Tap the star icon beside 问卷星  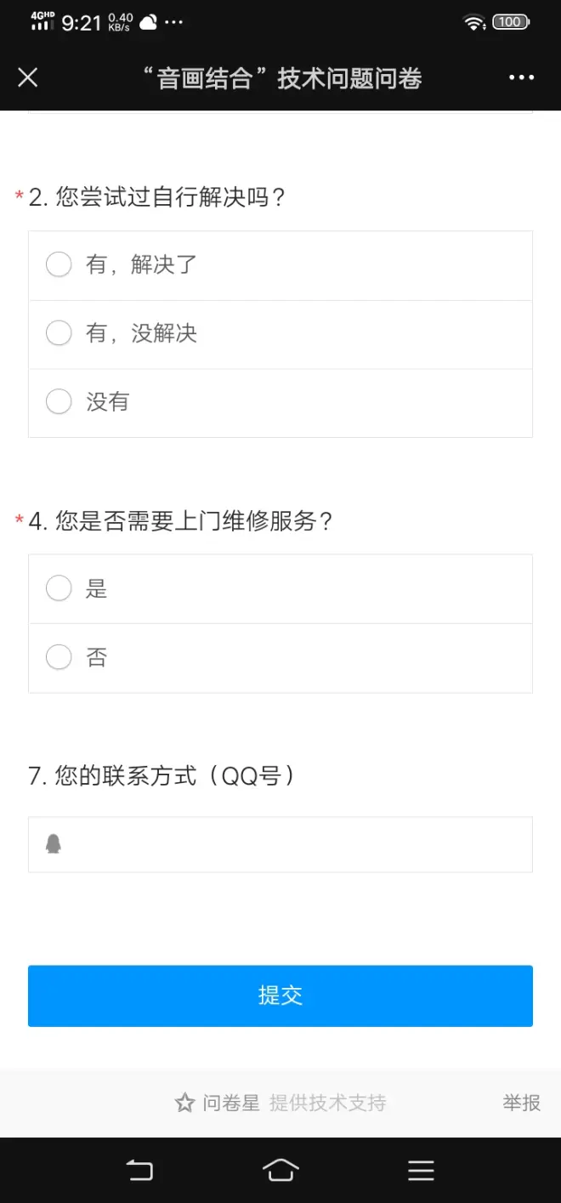tap(184, 1103)
